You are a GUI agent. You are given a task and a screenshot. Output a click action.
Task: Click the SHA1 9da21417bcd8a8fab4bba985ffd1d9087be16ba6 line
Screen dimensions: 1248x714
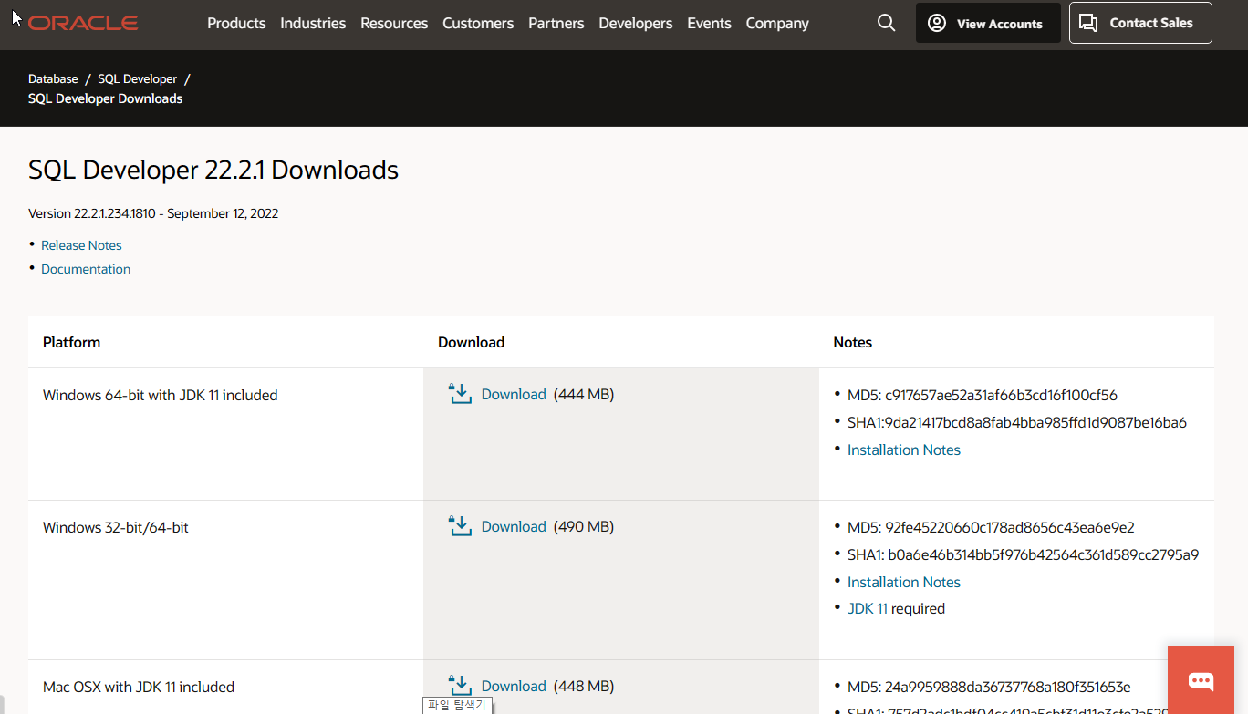coord(1017,422)
